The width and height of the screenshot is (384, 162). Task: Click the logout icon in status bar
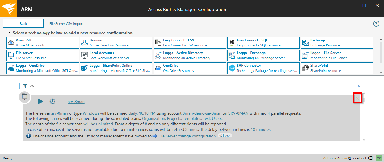pos(370,158)
